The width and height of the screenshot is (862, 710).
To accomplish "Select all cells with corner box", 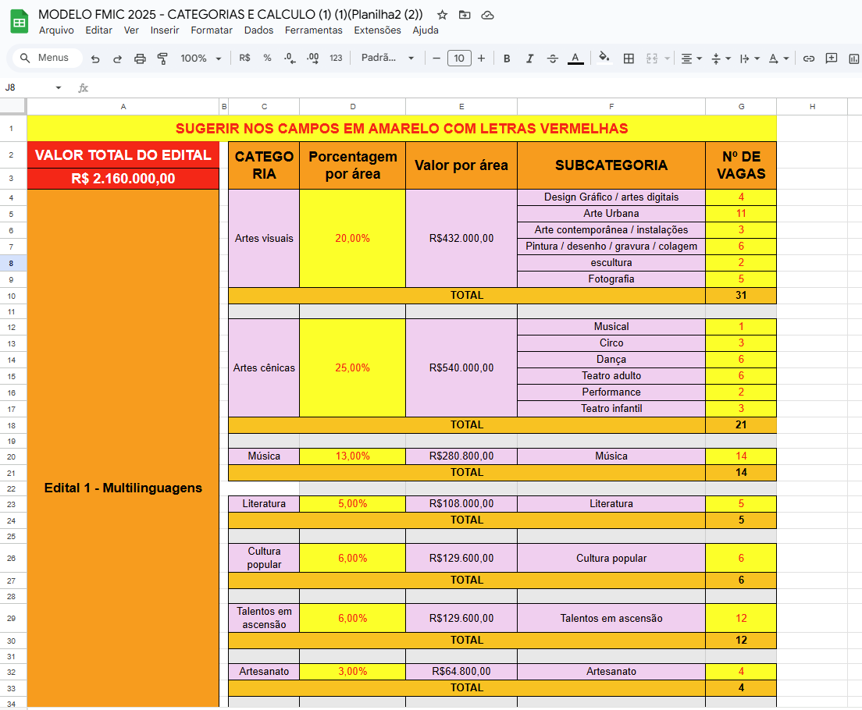I will 12,107.
